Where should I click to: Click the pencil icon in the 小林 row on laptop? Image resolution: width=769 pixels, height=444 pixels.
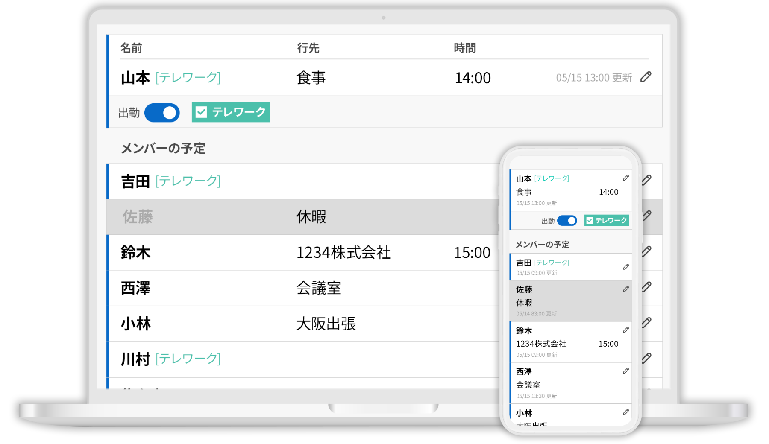click(647, 322)
